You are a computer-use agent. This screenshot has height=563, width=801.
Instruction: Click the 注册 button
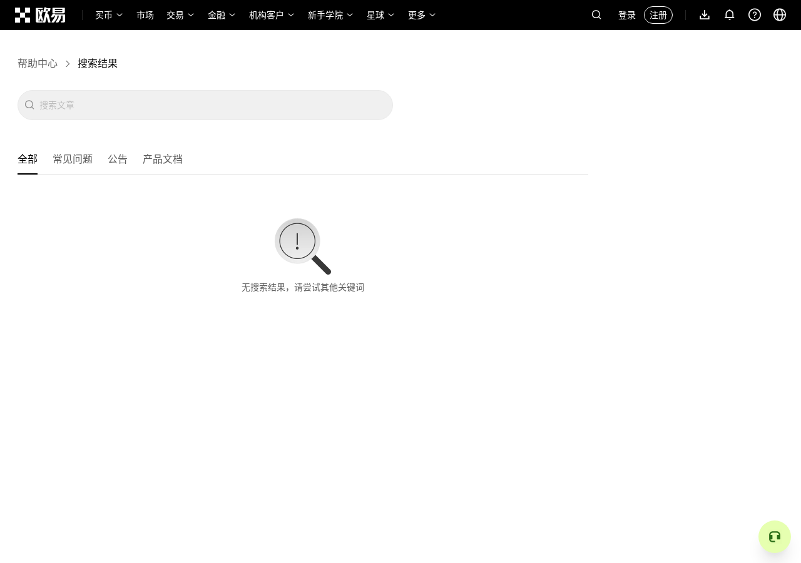pyautogui.click(x=658, y=15)
